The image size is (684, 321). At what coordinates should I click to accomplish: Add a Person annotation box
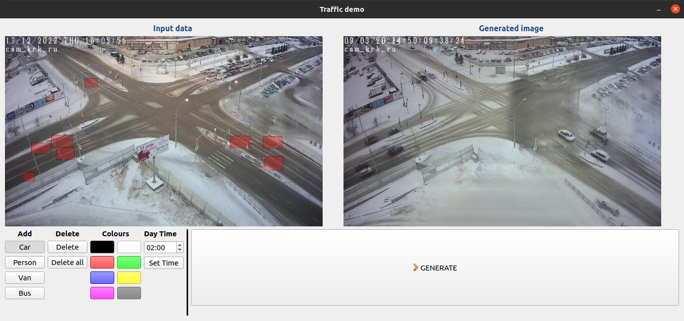tap(24, 262)
